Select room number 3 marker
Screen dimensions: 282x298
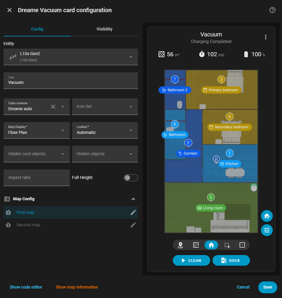point(221,79)
